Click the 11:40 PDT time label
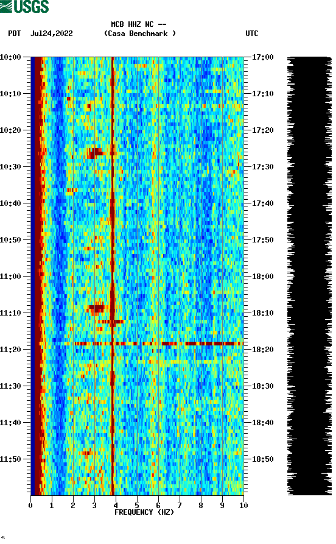Screen dimensions: 336x544 pyautogui.click(x=11, y=422)
